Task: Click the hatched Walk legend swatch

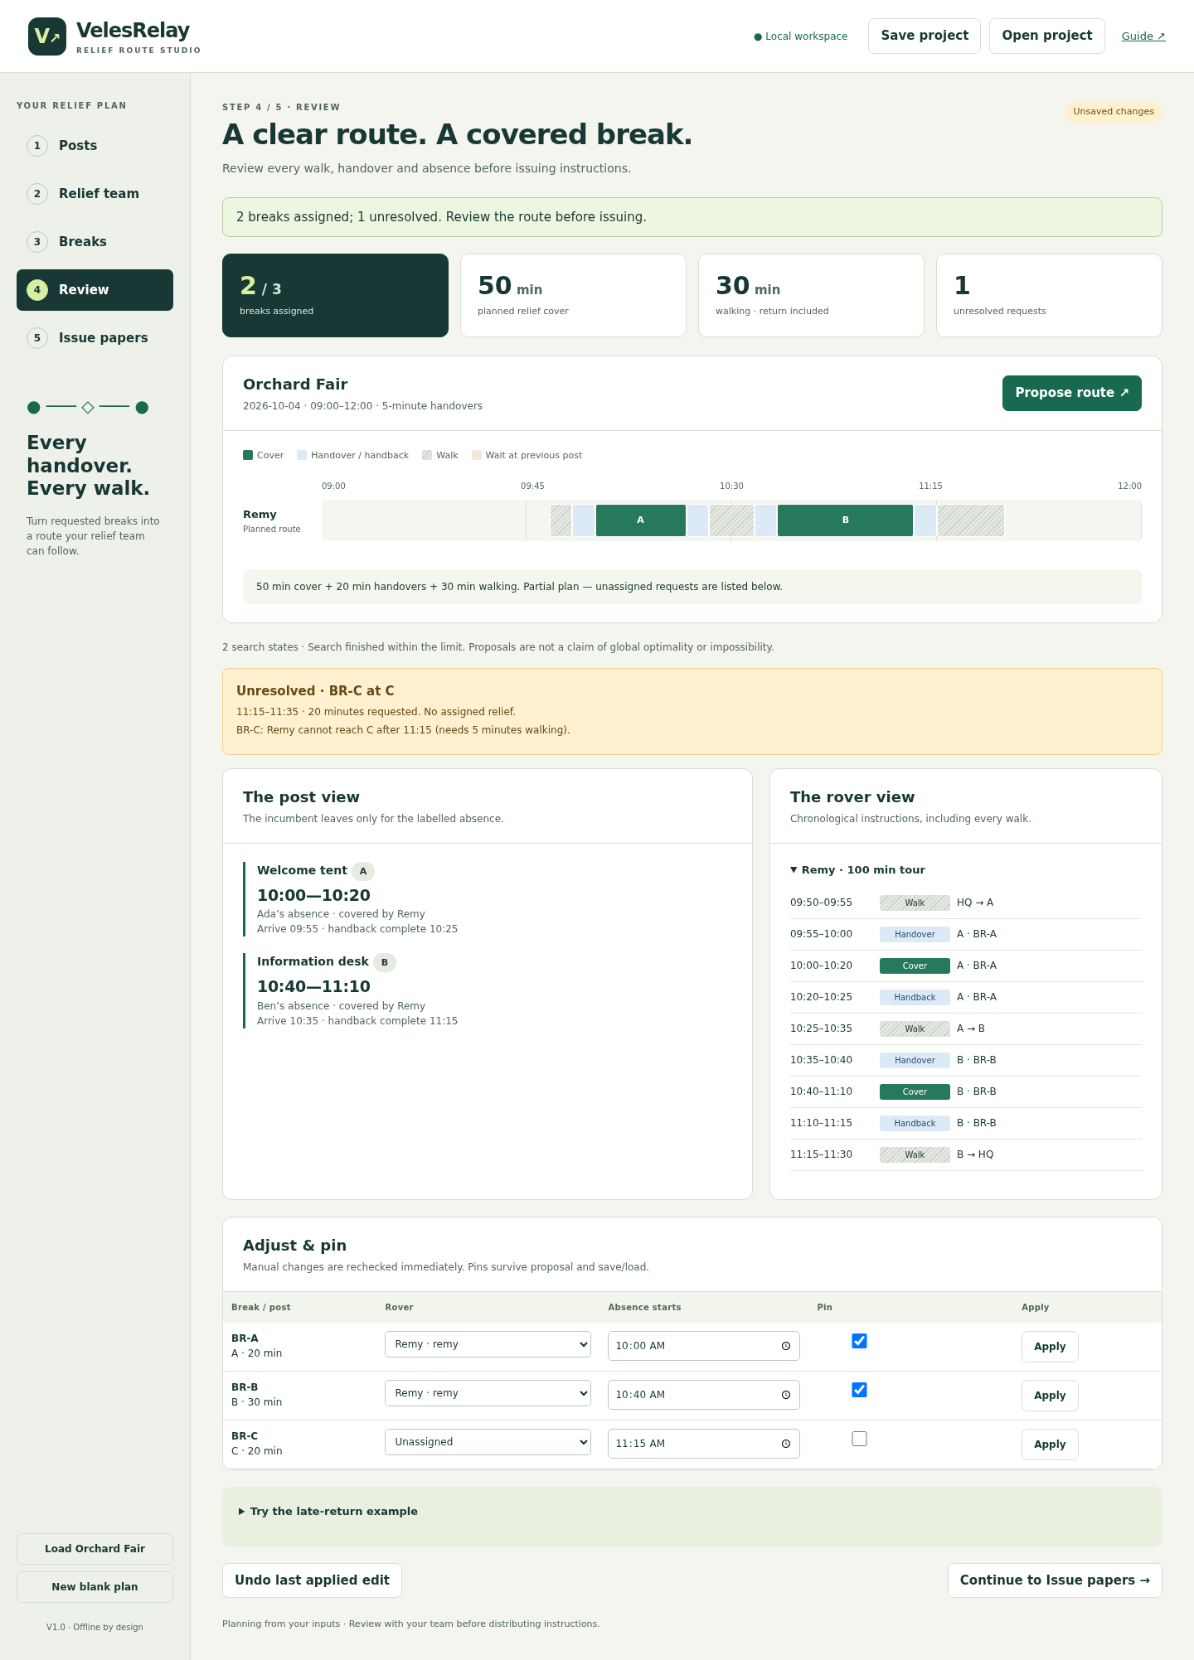Action: pyautogui.click(x=427, y=455)
